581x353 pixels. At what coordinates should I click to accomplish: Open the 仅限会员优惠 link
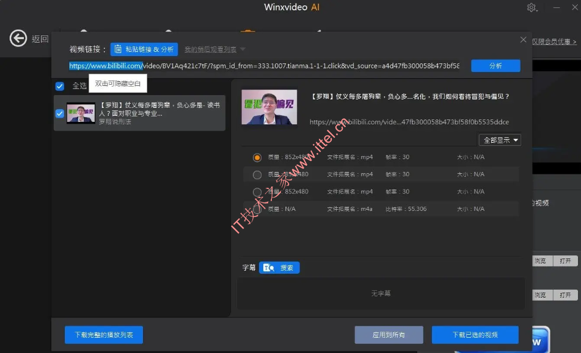[x=554, y=42]
